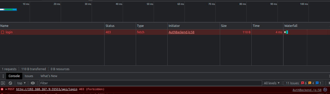330x94 pixels.
Task: Clear the console with the ban icon
Action: point(11,83)
